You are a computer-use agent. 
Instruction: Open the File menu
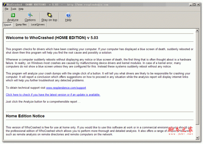pos(6,9)
